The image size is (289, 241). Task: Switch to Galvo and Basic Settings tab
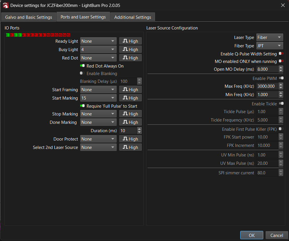[x=29, y=17]
